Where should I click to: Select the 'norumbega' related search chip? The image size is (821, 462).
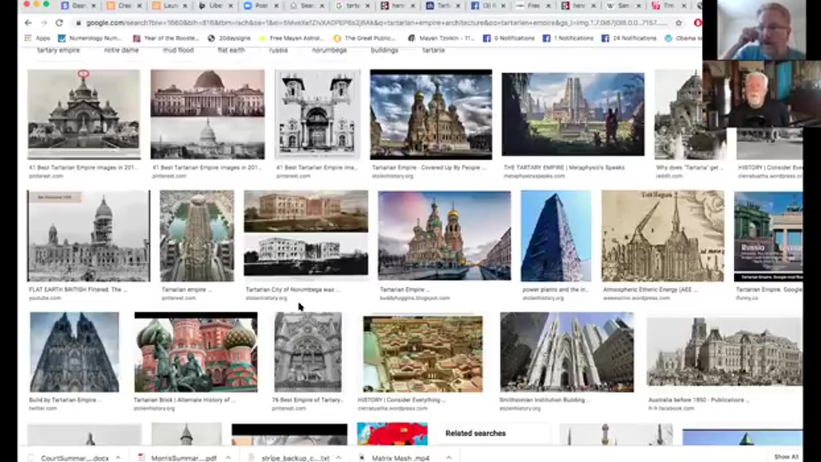(x=329, y=50)
